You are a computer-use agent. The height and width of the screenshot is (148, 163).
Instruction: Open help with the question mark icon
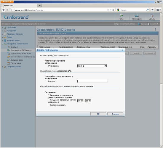[156, 30]
